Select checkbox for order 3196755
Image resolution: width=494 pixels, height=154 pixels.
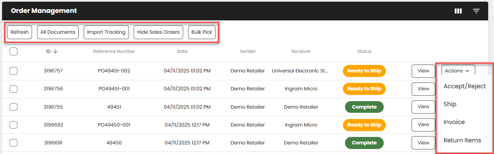coord(14,107)
